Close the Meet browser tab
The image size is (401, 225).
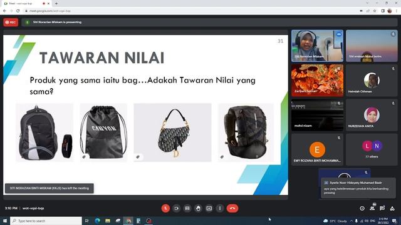pos(48,4)
